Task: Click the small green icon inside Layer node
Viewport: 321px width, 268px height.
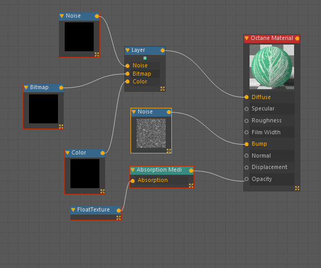Action: pos(145,58)
